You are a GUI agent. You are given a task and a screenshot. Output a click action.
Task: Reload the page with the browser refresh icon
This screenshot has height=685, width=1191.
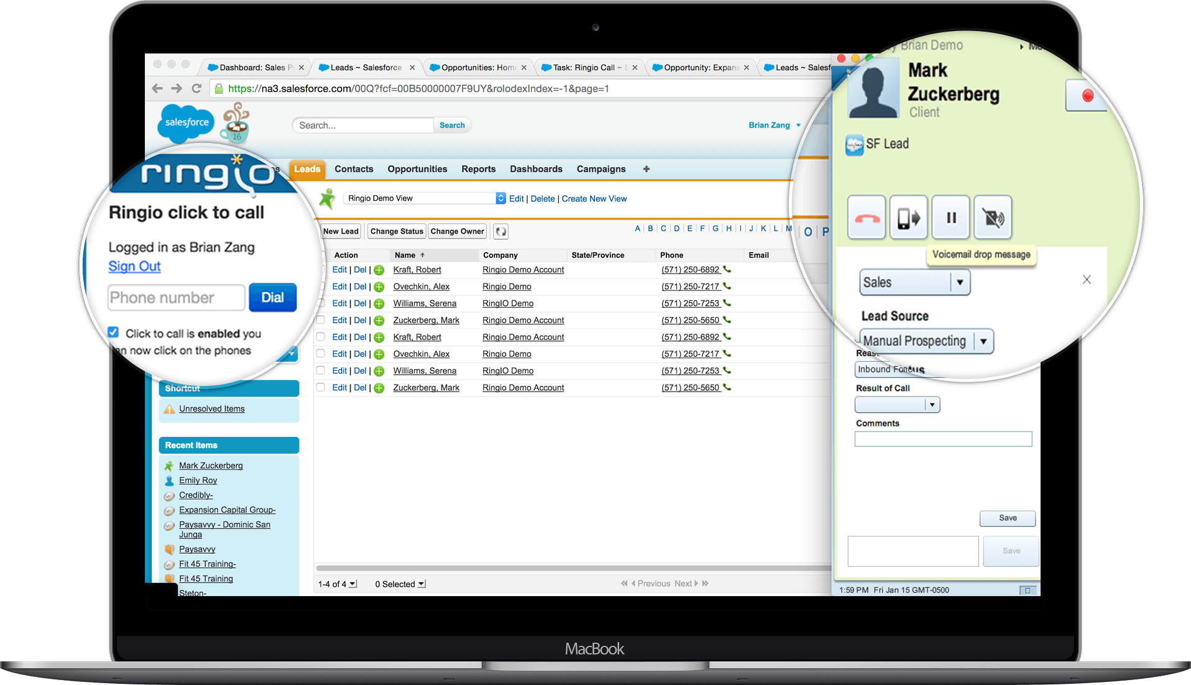[196, 88]
